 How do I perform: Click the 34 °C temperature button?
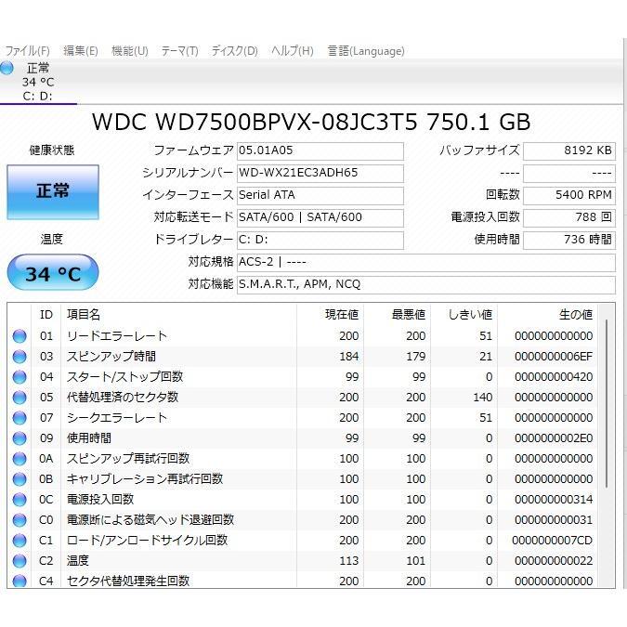point(53,273)
